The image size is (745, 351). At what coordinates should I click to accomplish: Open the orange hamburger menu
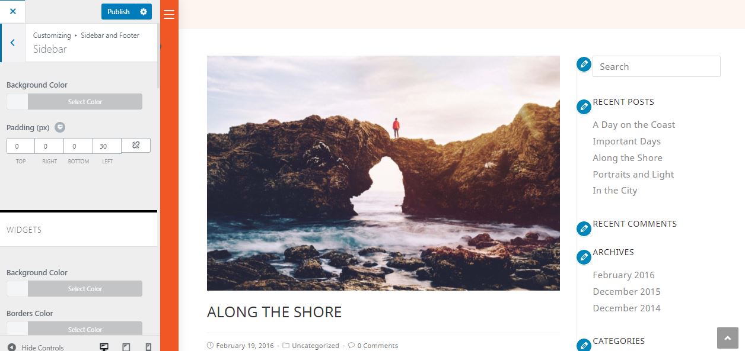coord(169,14)
